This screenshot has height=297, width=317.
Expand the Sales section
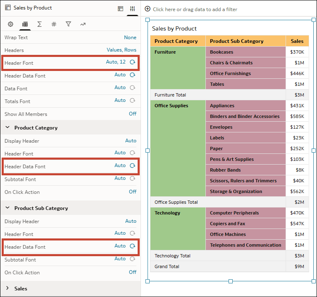[x=7, y=288]
